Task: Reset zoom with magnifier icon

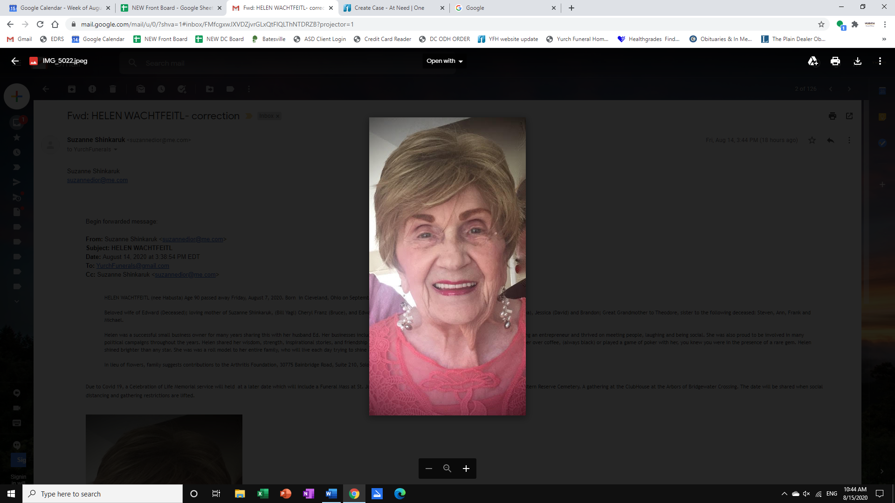Action: 447,469
